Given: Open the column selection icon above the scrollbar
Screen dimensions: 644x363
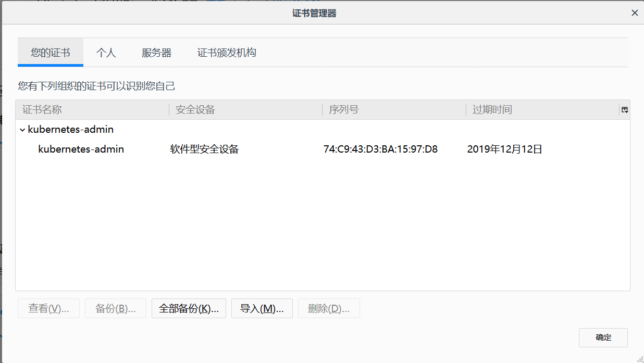Looking at the screenshot, I should (624, 109).
